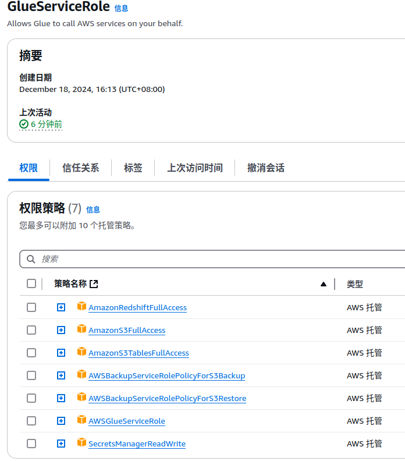The image size is (405, 461).
Task: Click the policy icon beside AmazonS3FullAccess
Action: [x=81, y=328]
